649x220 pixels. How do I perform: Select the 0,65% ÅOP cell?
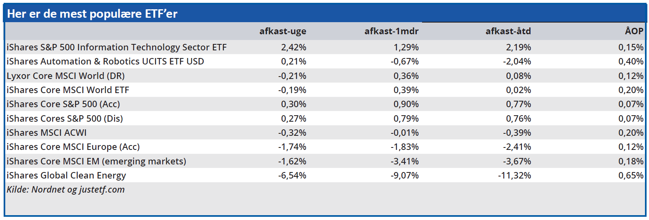click(630, 175)
